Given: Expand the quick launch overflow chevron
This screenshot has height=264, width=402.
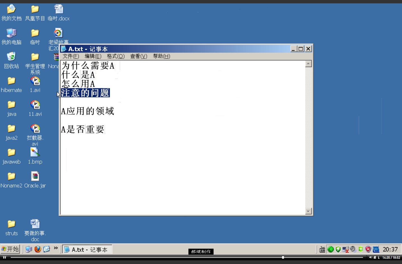Looking at the screenshot, I should [x=56, y=248].
